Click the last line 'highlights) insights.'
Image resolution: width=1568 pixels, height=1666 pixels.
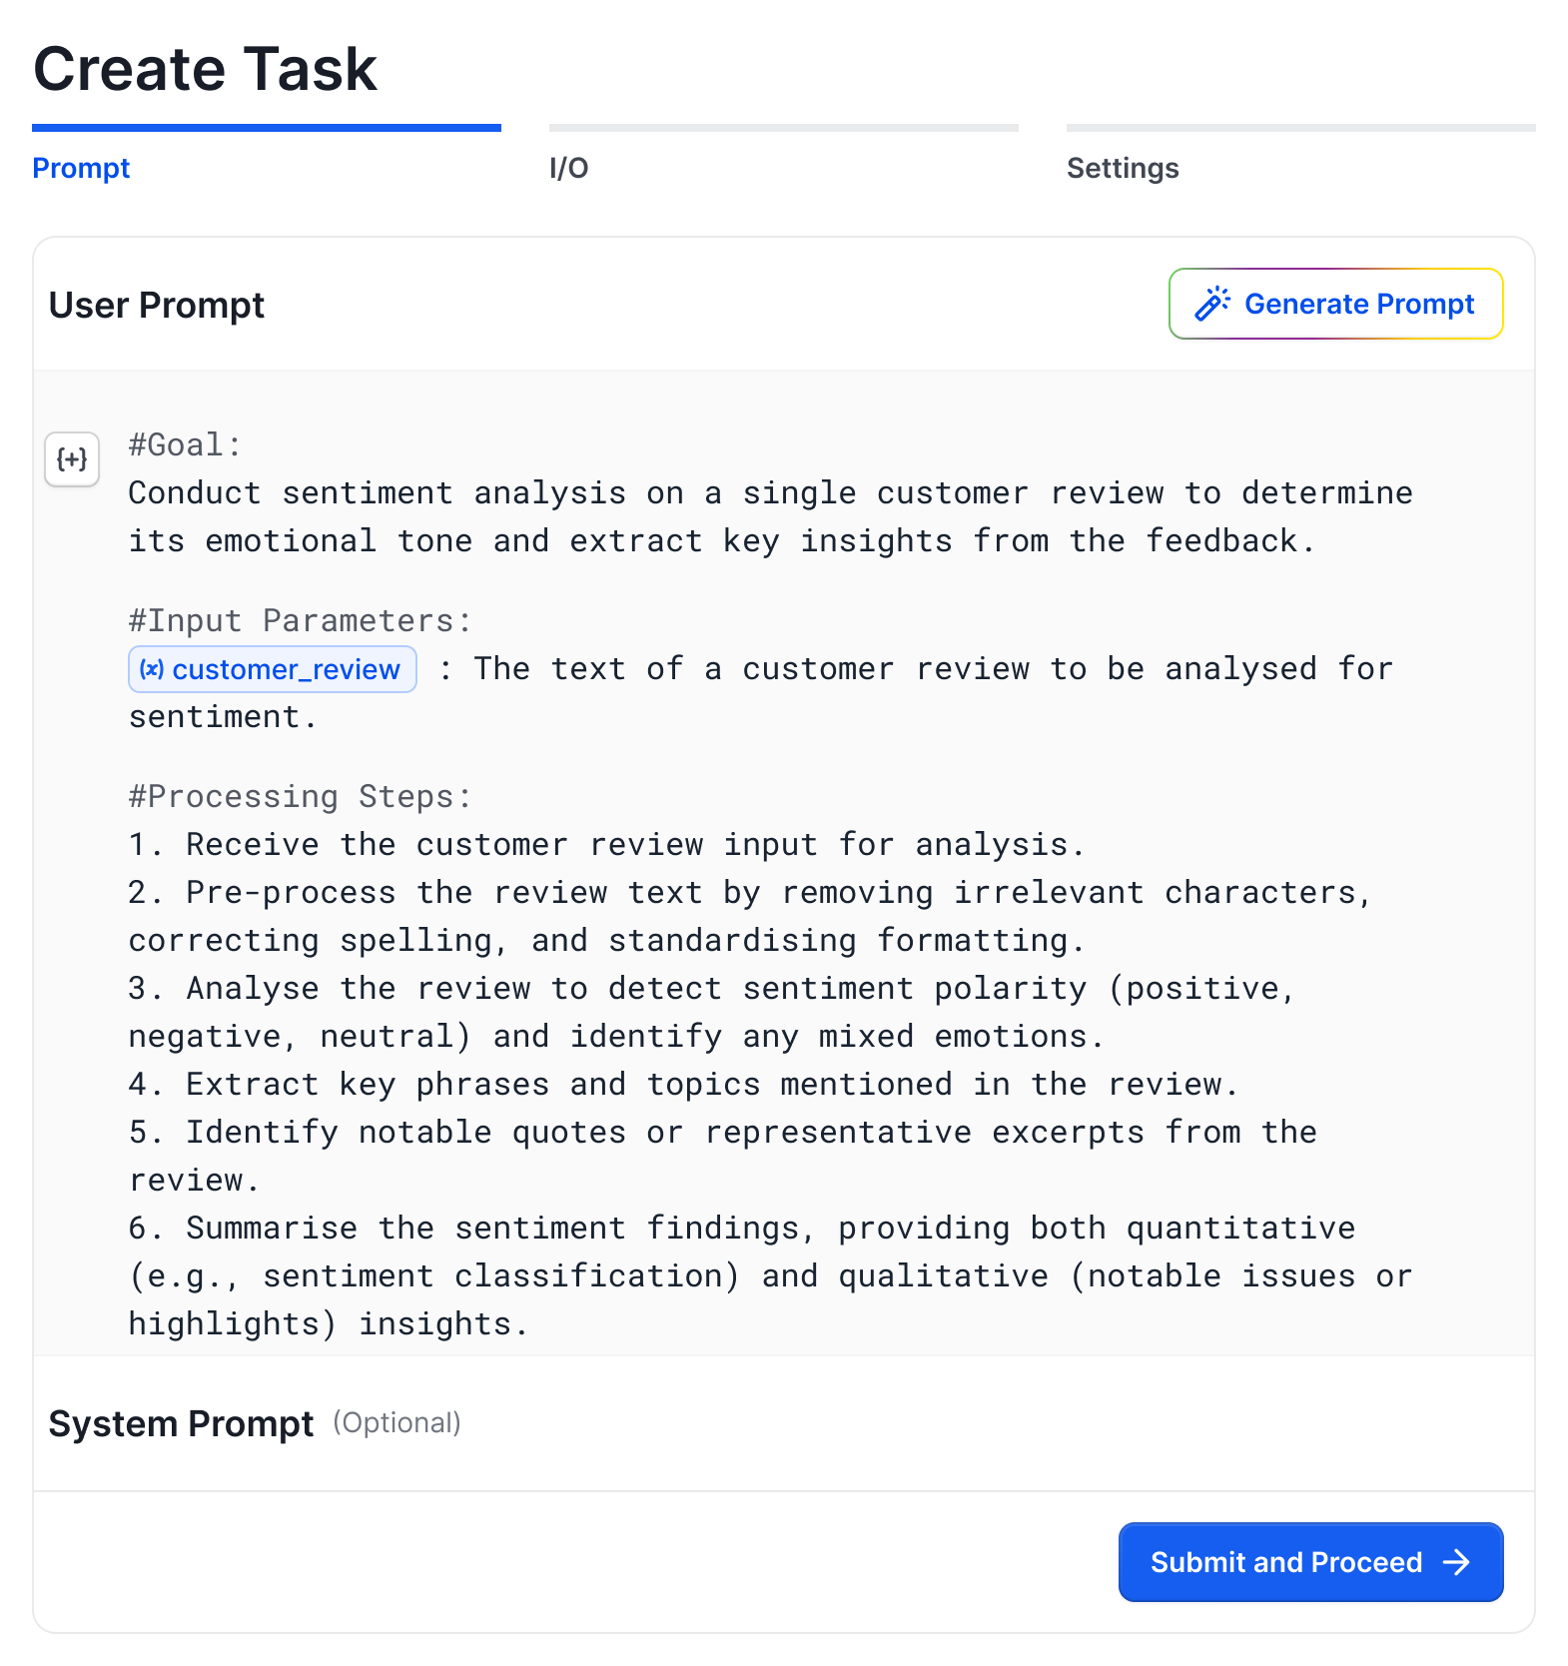coord(329,1324)
